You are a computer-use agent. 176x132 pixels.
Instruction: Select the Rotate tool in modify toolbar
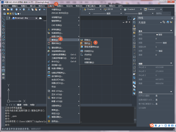(x=134, y=40)
